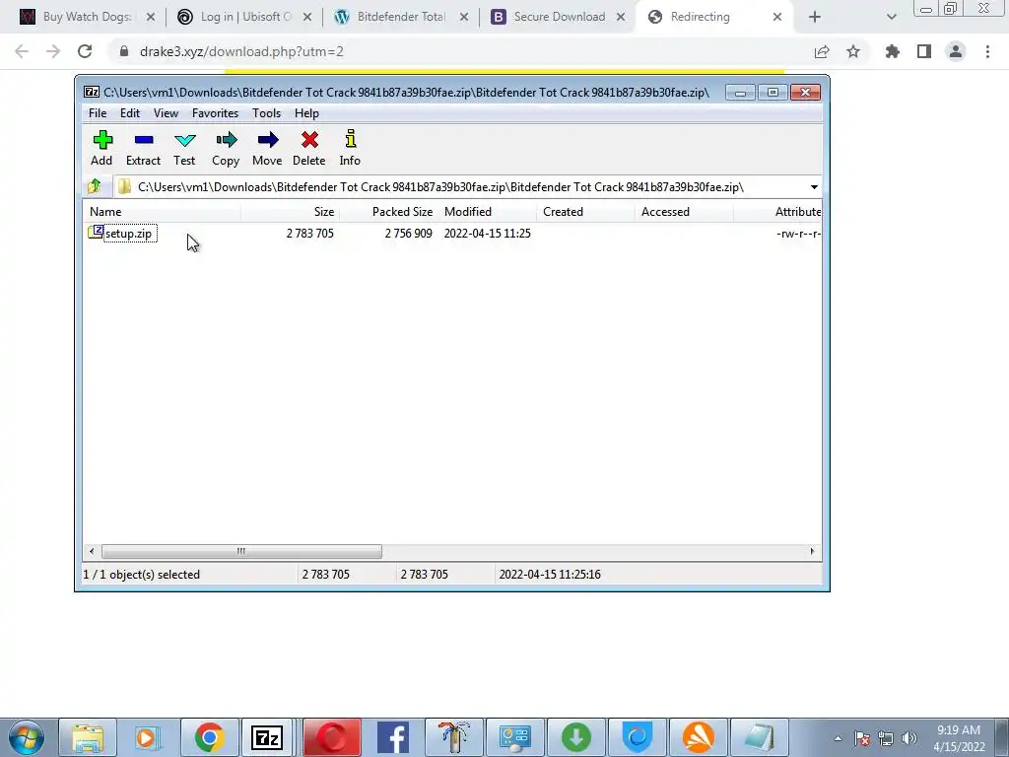Run the Test archive tool
This screenshot has height=757, width=1009.
(184, 149)
